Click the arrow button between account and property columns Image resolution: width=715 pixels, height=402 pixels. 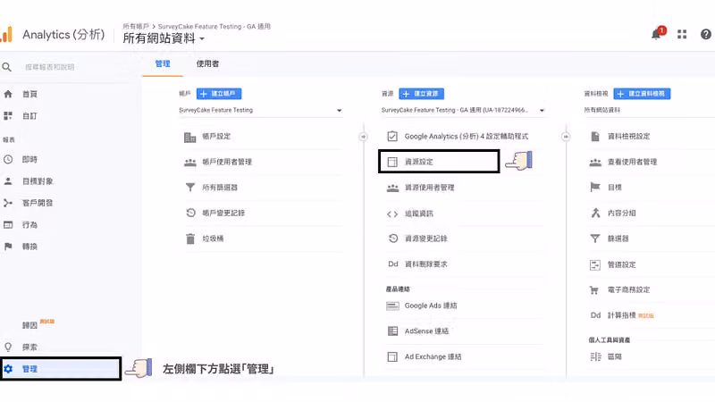coord(363,137)
